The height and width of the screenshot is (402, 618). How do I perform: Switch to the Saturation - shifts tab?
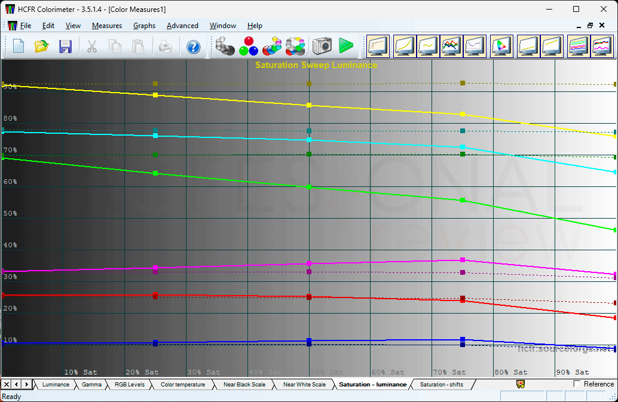click(x=442, y=385)
